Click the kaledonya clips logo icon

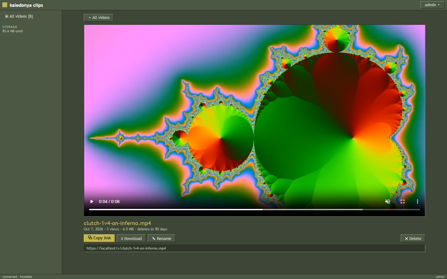click(5, 5)
